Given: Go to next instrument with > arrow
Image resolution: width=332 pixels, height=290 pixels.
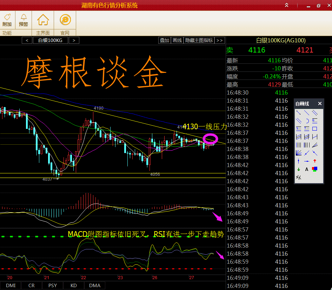Looking at the screenshot, I should [x=74, y=40].
